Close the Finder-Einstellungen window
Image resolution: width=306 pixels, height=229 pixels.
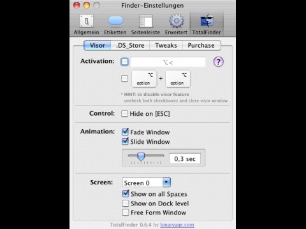pos(76,5)
